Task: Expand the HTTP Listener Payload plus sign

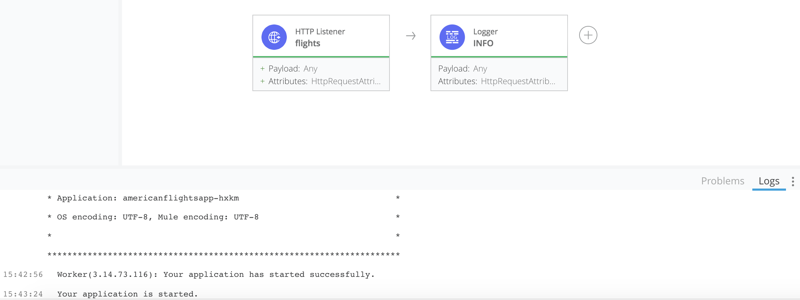Action: (x=262, y=69)
